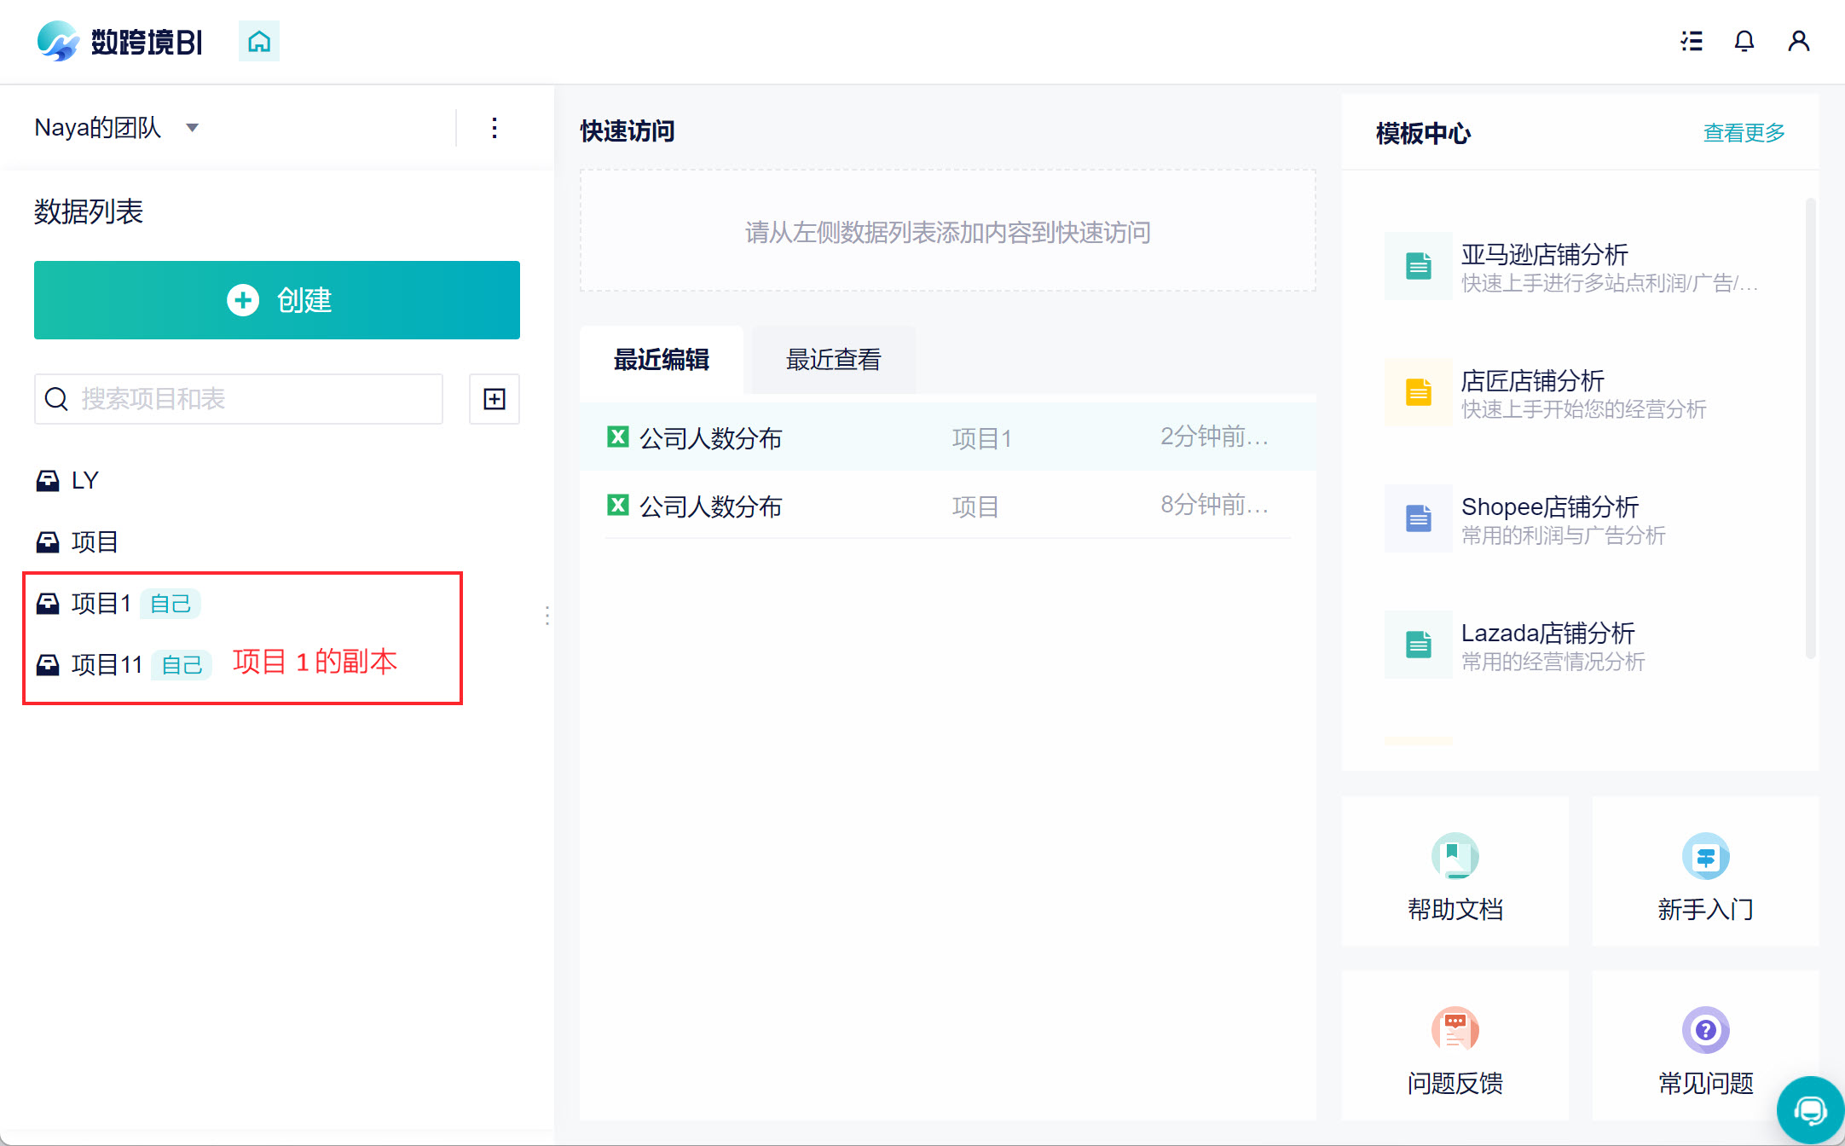Expand the 项目11 tree item
Screen dimensions: 1845x1146
[107, 664]
